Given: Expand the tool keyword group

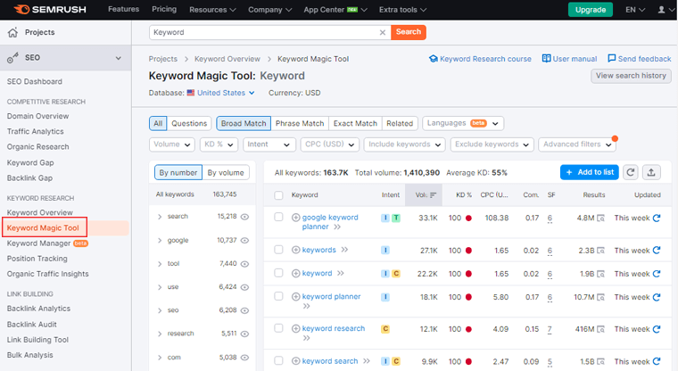Looking at the screenshot, I should pyautogui.click(x=160, y=264).
